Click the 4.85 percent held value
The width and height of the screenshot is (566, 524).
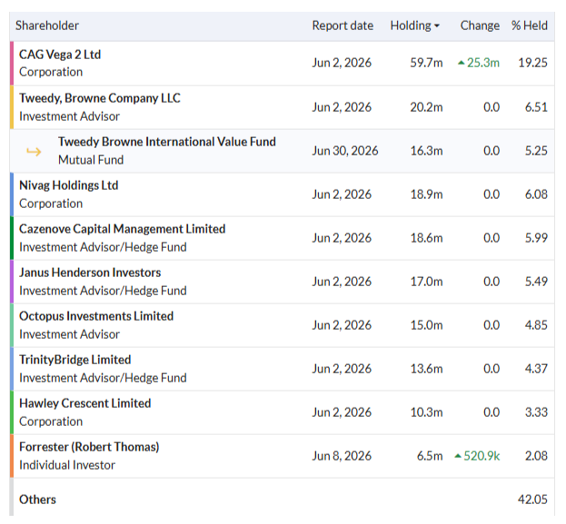536,325
